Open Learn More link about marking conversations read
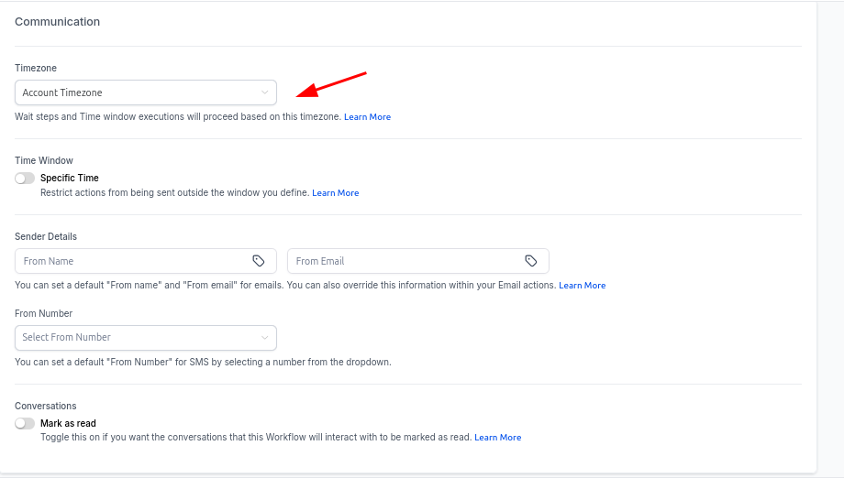The height and width of the screenshot is (478, 844). click(497, 438)
